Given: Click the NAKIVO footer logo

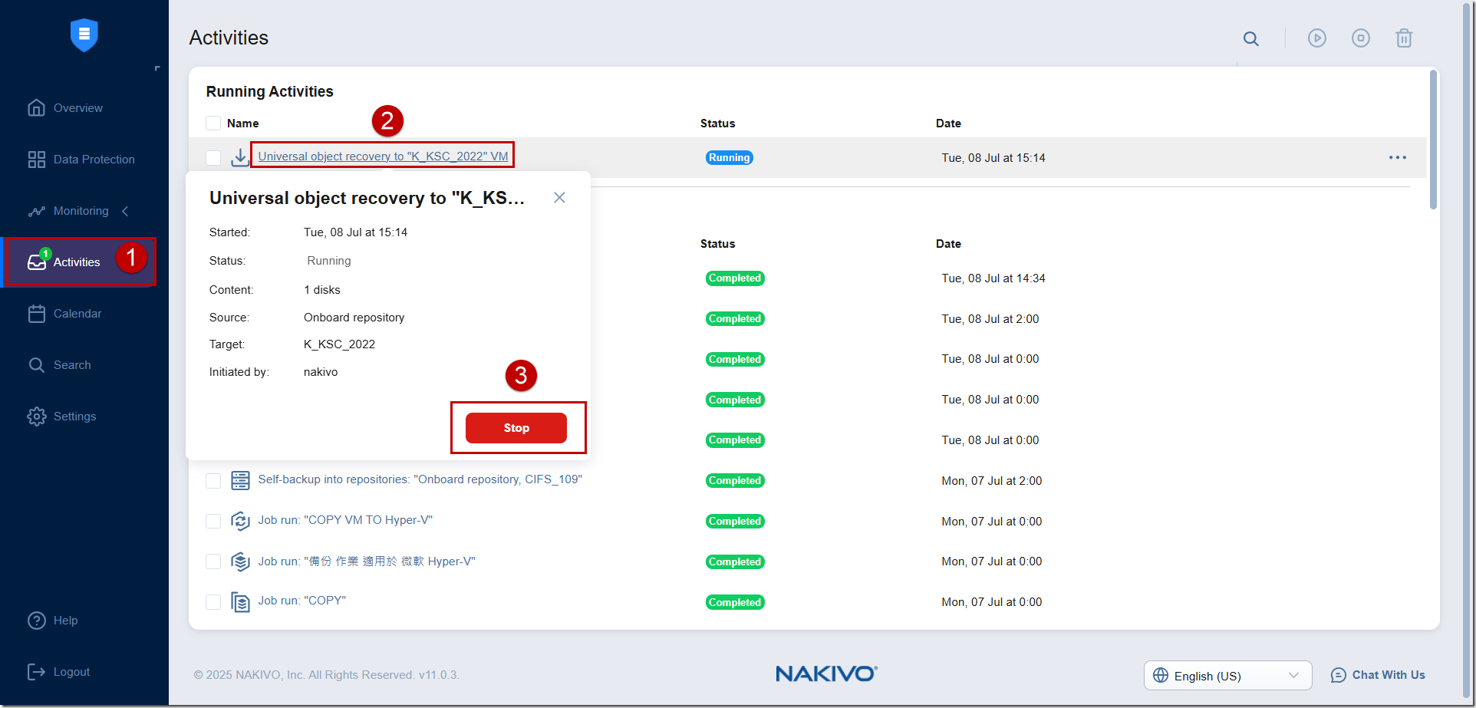Looking at the screenshot, I should (826, 673).
